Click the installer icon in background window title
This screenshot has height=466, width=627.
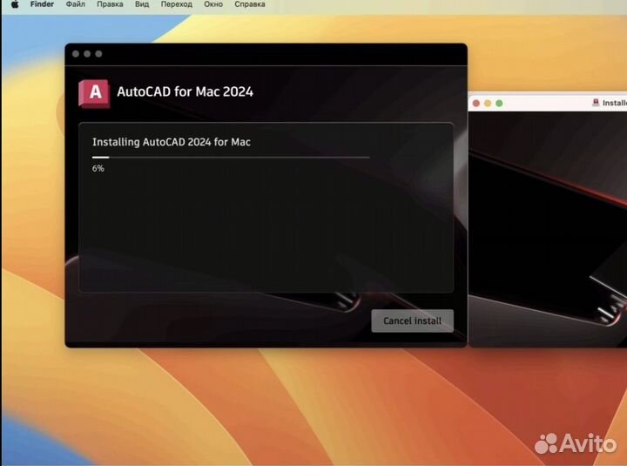coord(596,103)
